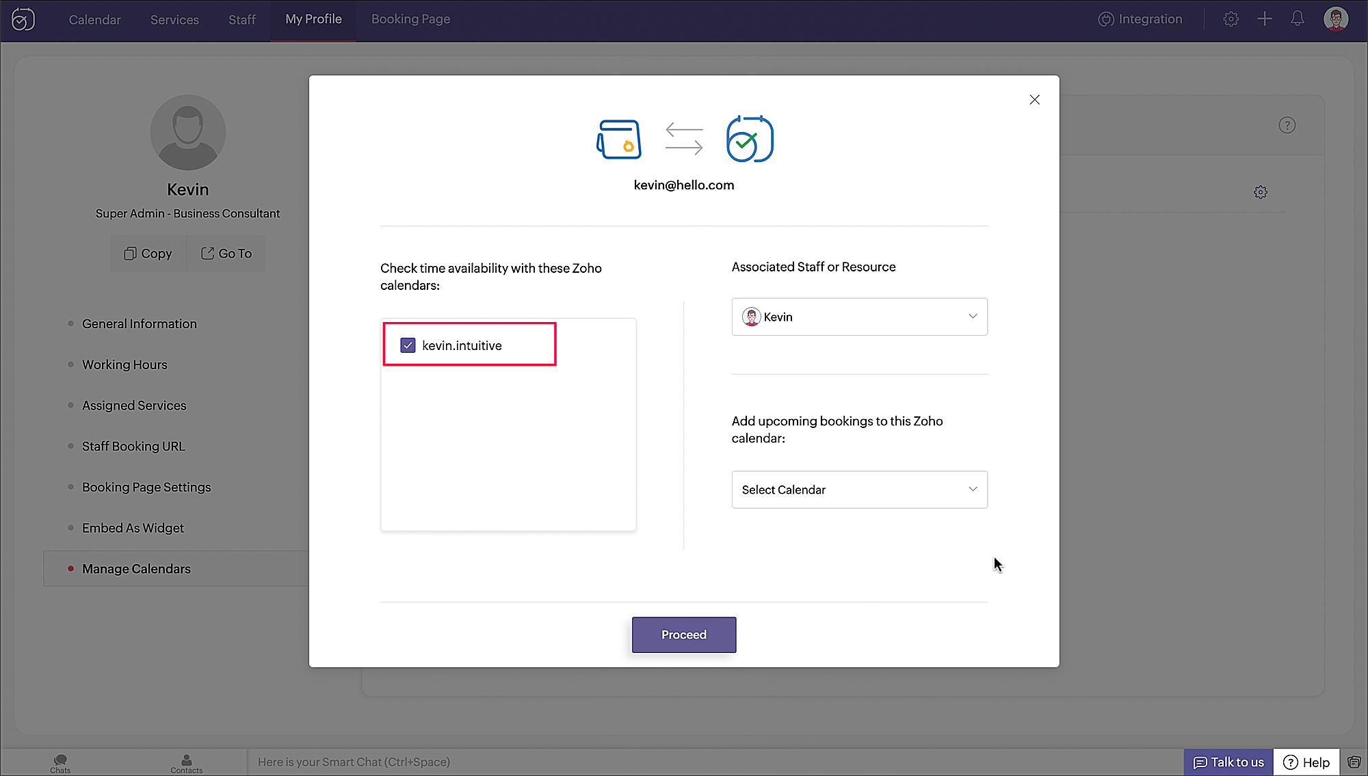Click the help question mark icon

click(x=1287, y=125)
